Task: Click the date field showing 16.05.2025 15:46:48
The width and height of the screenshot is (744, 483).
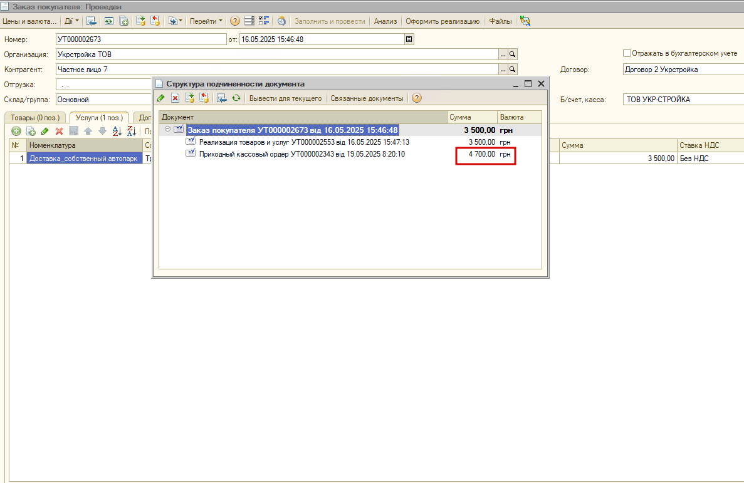Action: pos(322,39)
